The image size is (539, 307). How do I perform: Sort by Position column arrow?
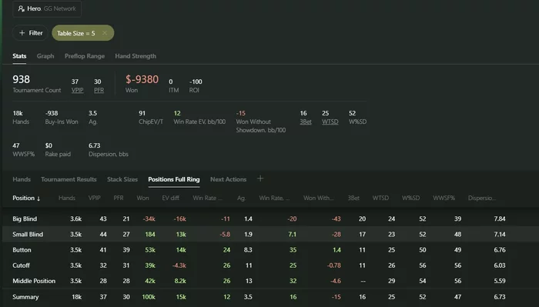[x=38, y=199]
